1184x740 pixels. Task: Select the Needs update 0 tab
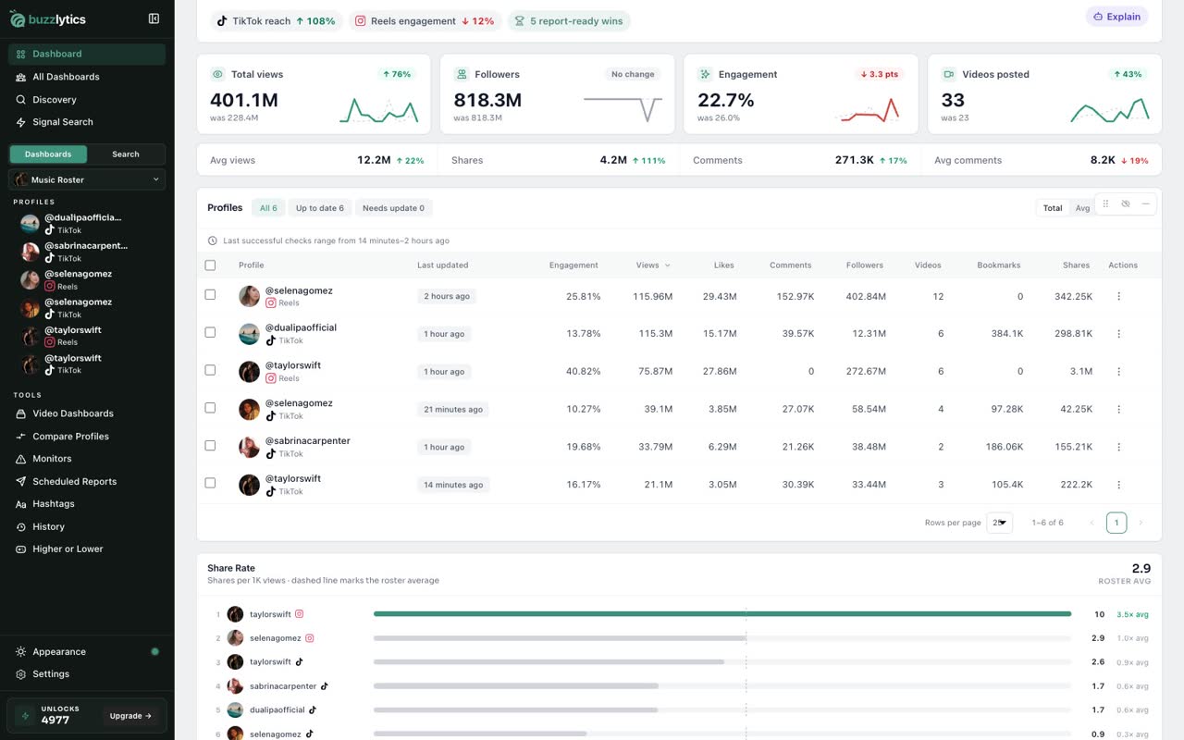tap(393, 208)
